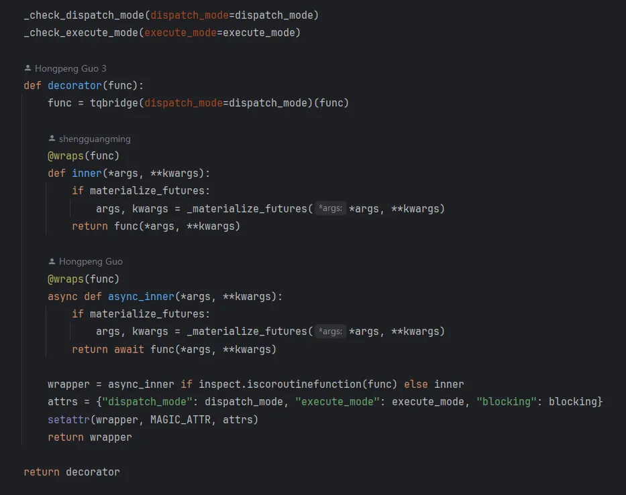Click the *args: inlay hint in async_inner
The height and width of the screenshot is (495, 626).
pyautogui.click(x=330, y=331)
